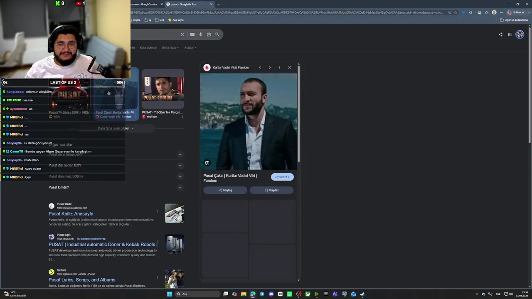Show hidden system tray icons
Image resolution: width=532 pixels, height=299 pixels.
coord(477,294)
